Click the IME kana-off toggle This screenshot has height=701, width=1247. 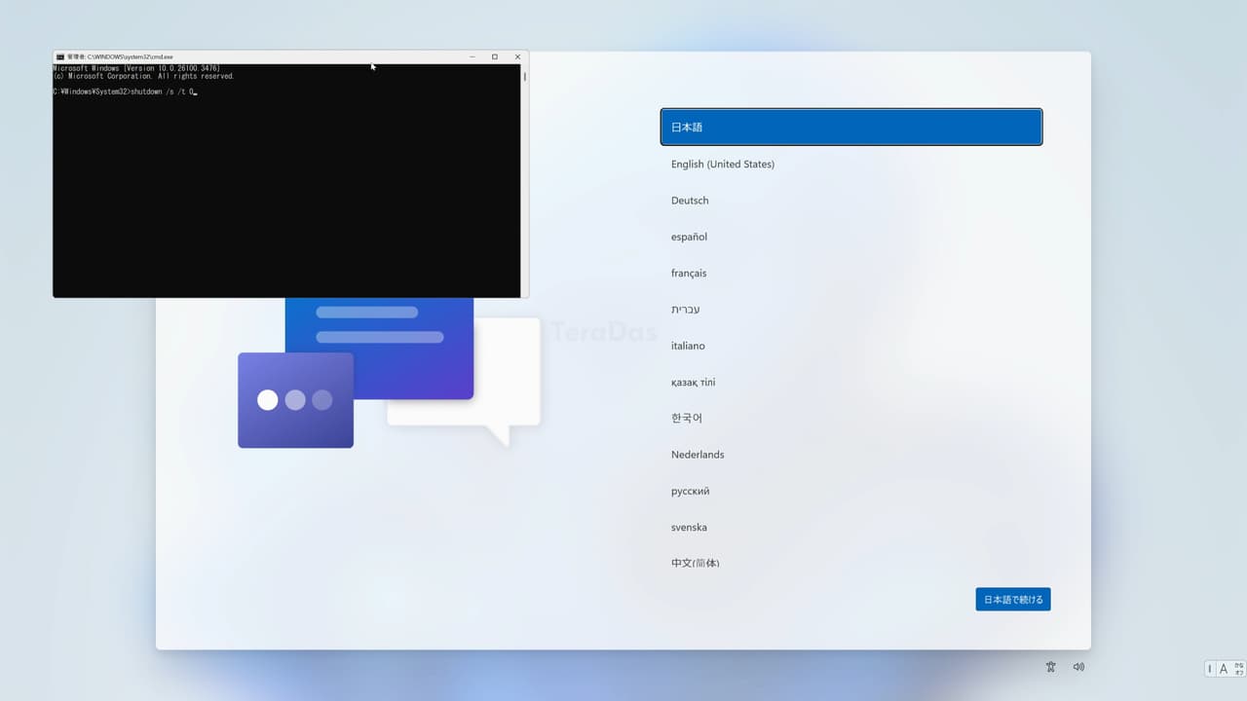coord(1238,669)
